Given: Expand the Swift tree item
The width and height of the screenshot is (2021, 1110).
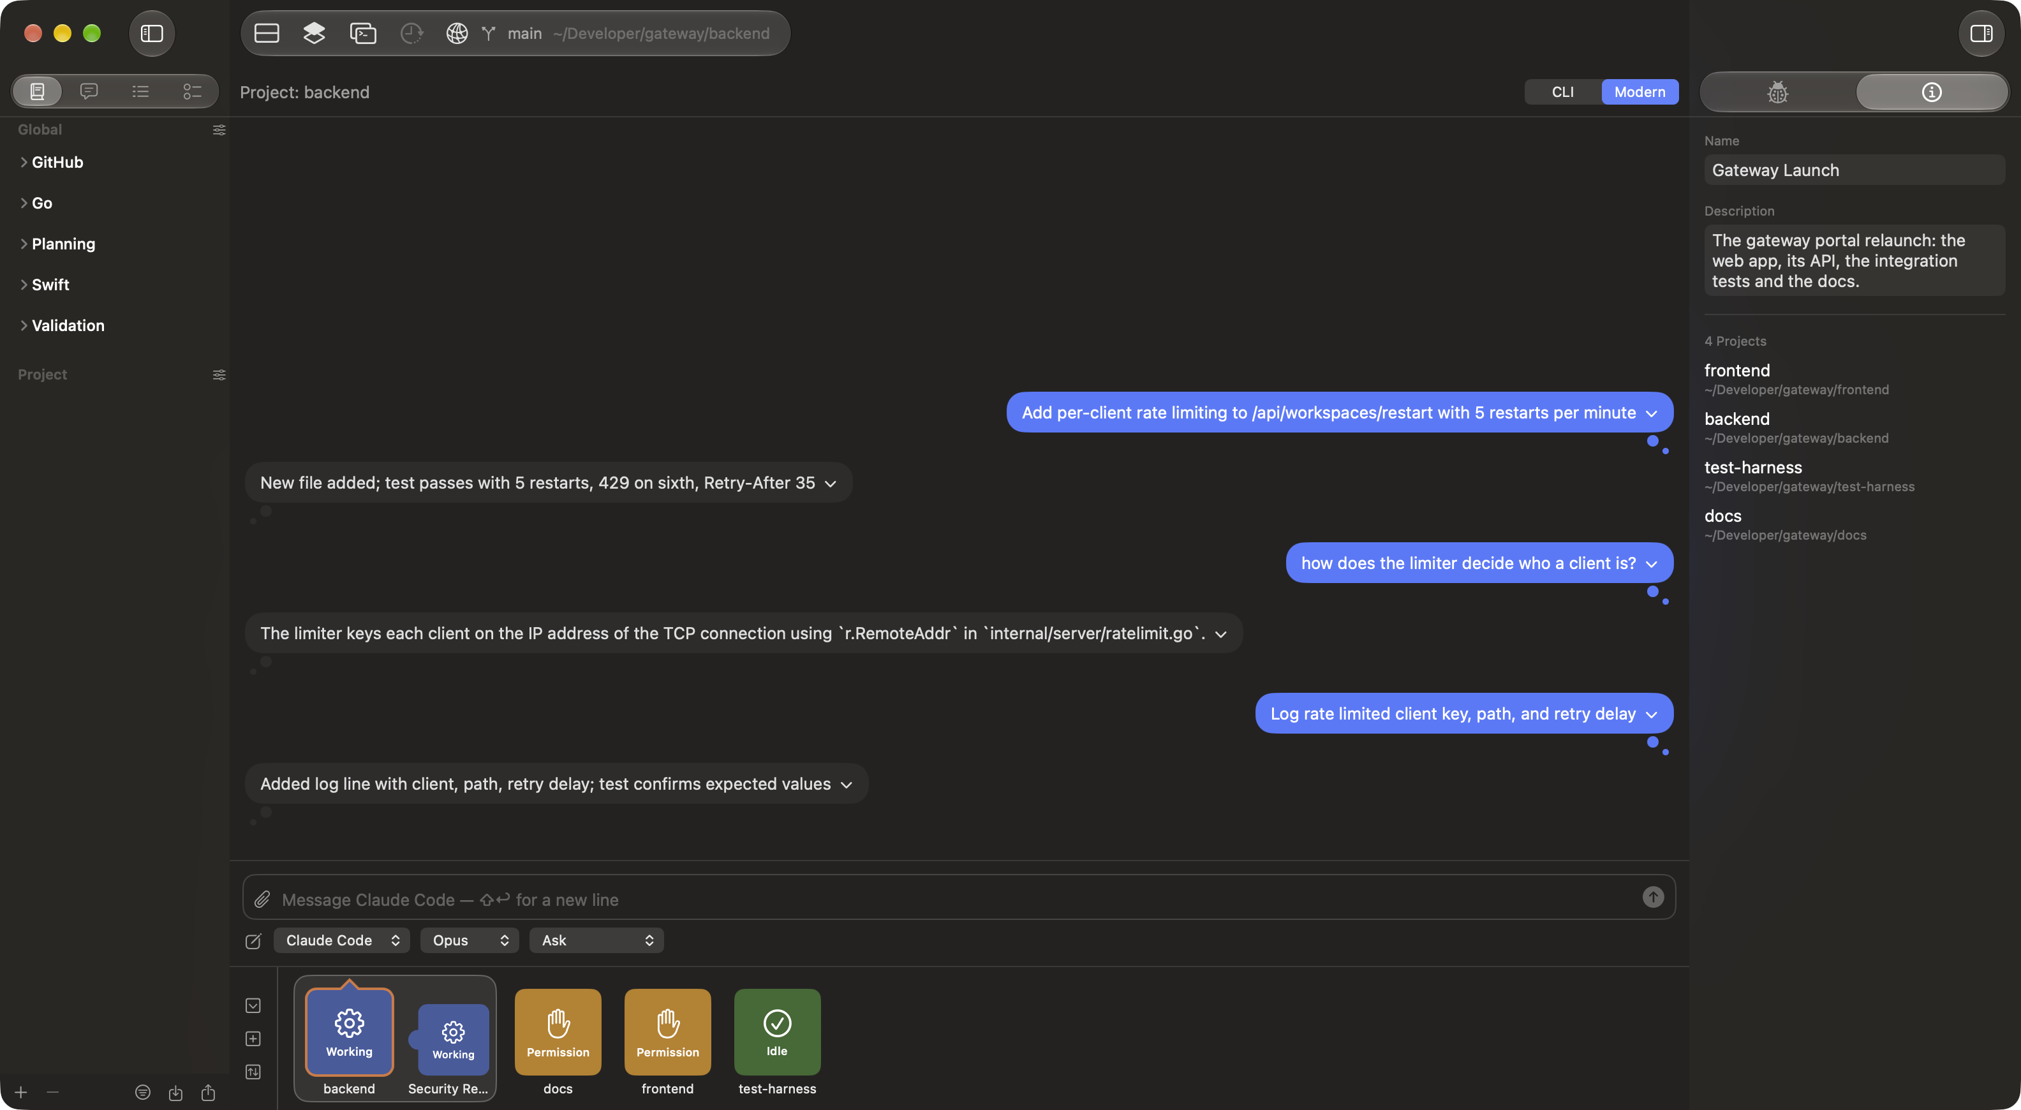Looking at the screenshot, I should click(24, 285).
